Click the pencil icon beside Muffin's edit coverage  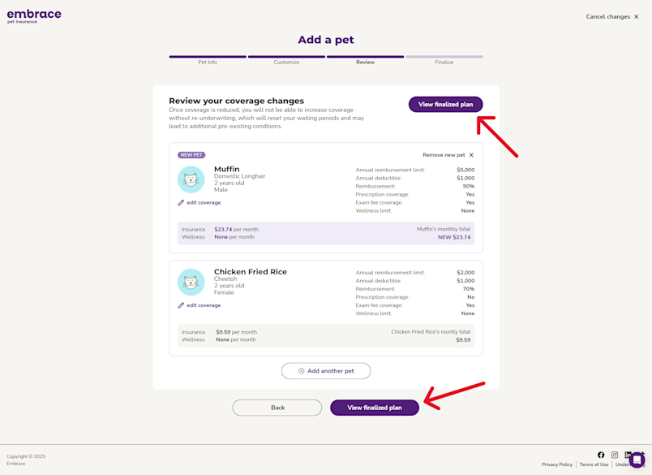(x=180, y=202)
